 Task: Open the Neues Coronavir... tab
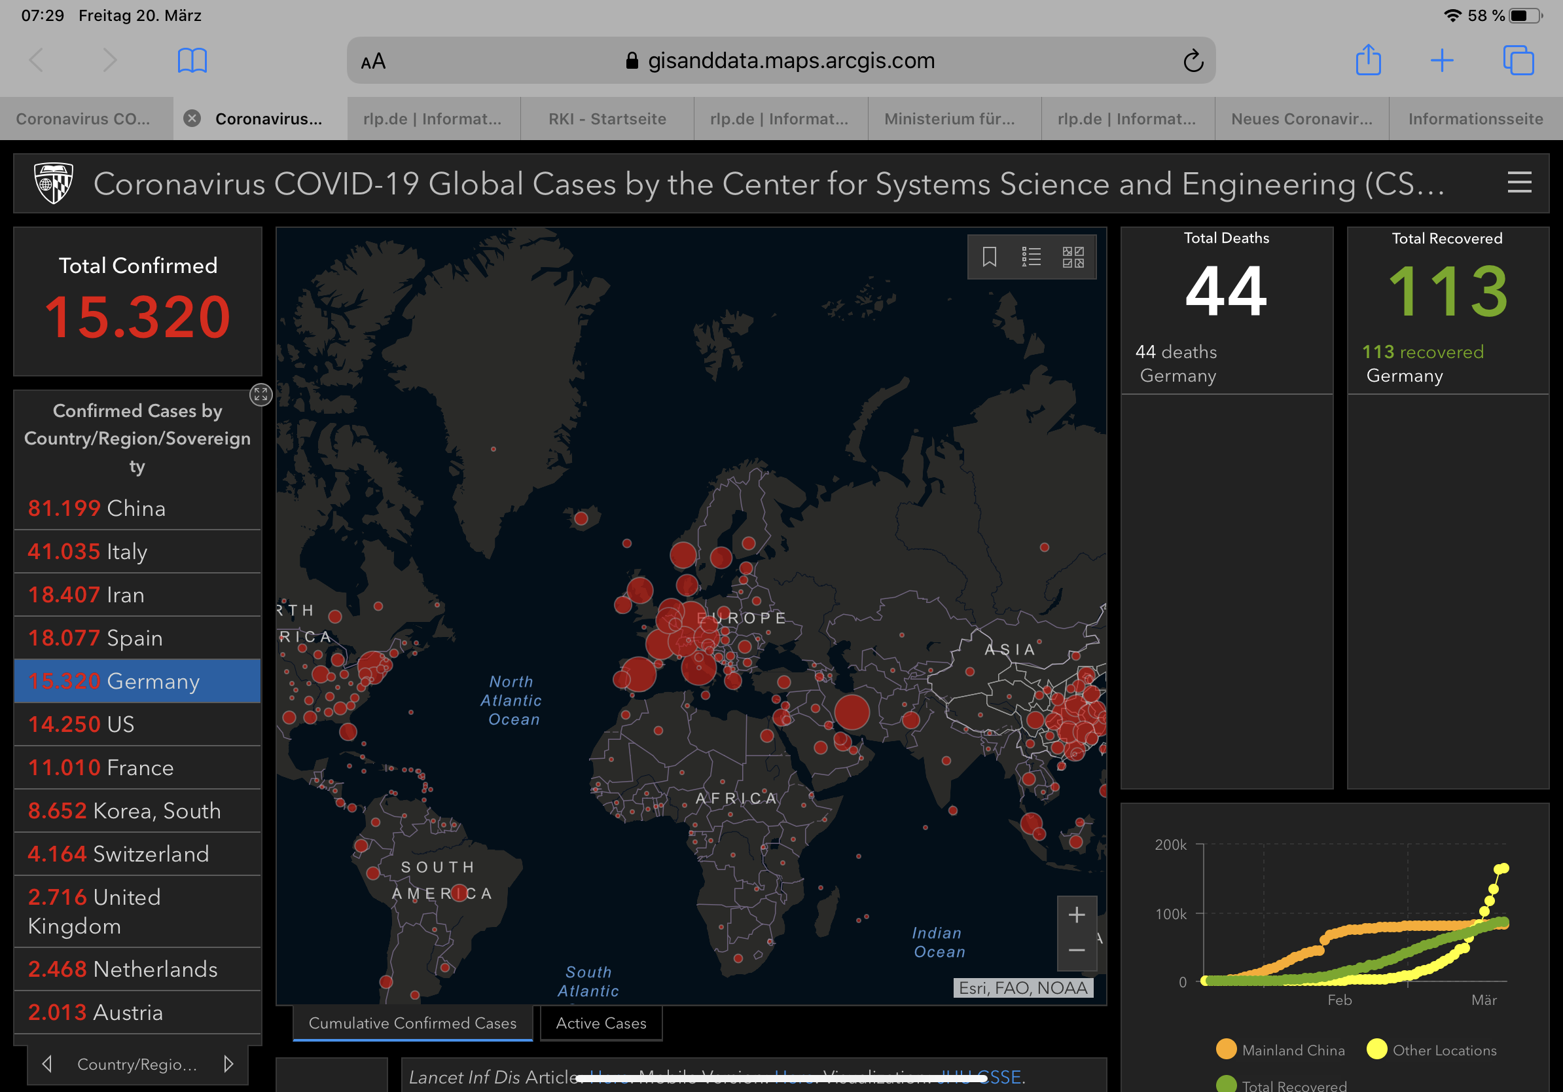[1302, 118]
